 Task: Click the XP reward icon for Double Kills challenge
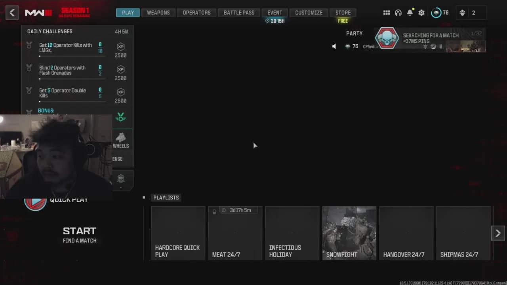point(121,92)
